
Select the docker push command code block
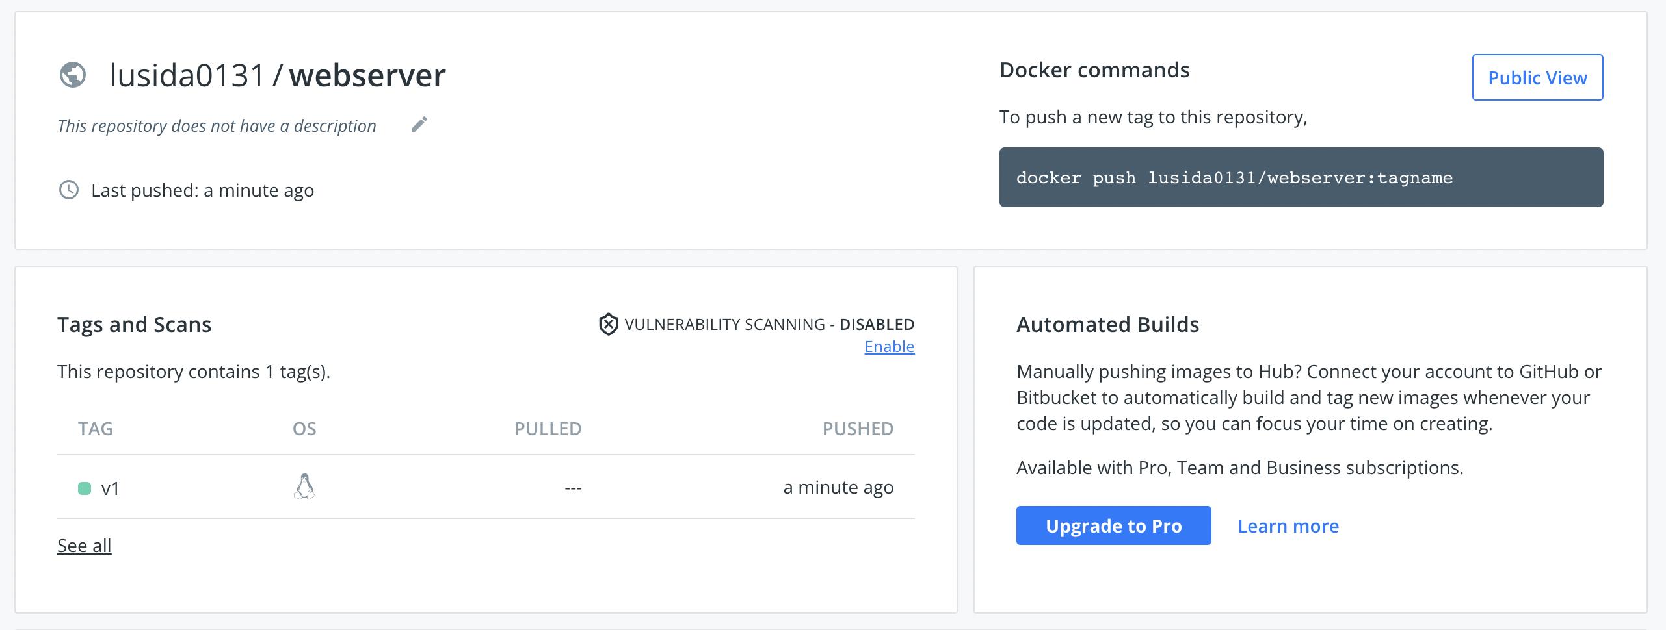pyautogui.click(x=1301, y=177)
